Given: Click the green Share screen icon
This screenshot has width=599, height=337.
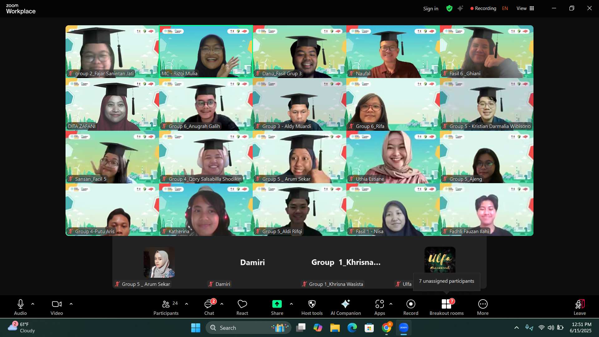Looking at the screenshot, I should (x=277, y=304).
